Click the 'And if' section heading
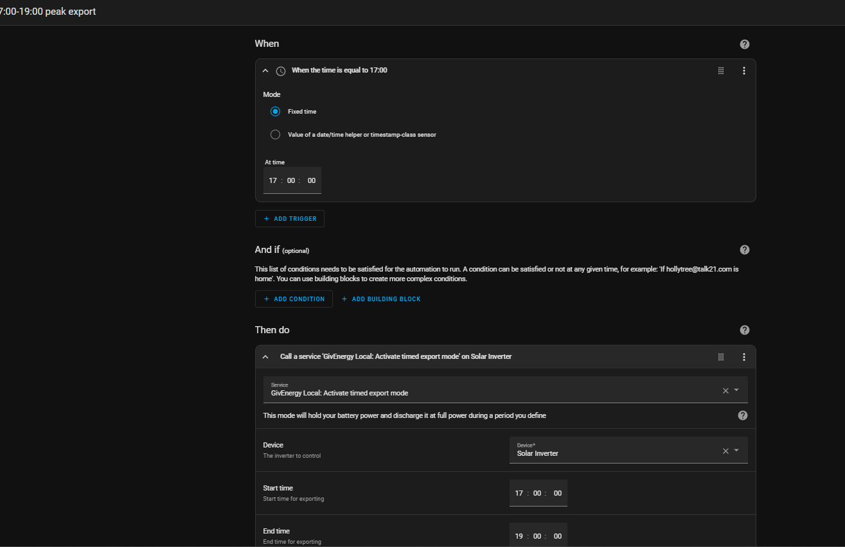 (267, 250)
